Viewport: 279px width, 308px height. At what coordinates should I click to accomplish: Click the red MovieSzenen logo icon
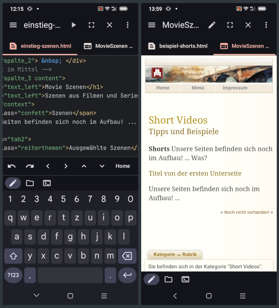pos(157,73)
